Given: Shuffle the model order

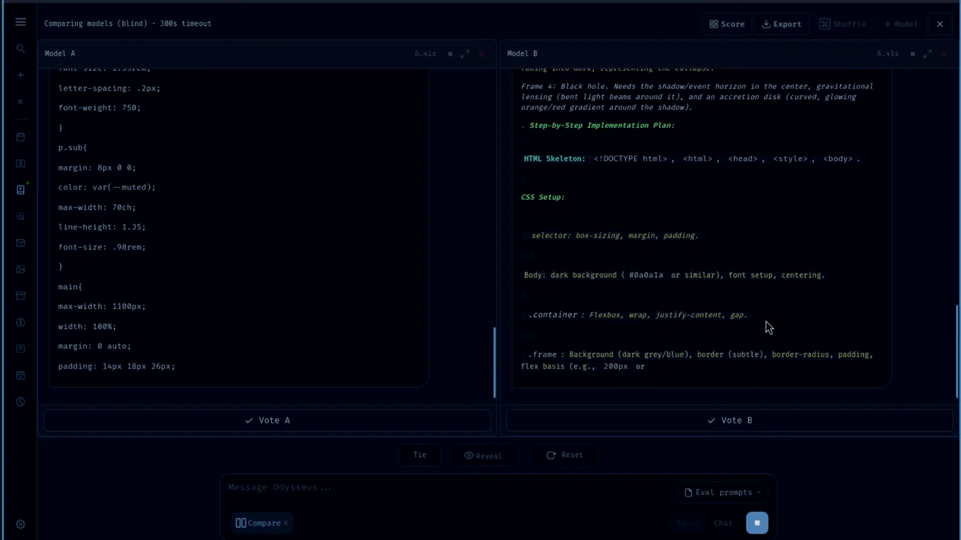Looking at the screenshot, I should coord(843,24).
